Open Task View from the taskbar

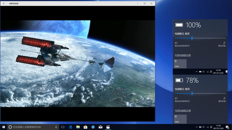click(63, 127)
